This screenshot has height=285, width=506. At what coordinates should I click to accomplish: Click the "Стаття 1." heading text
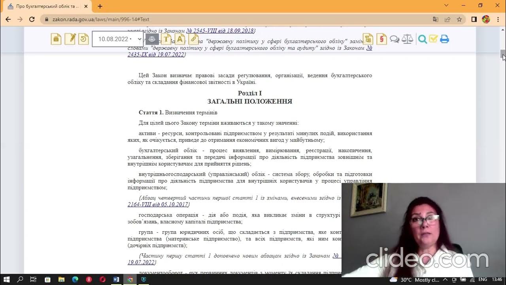point(151,112)
